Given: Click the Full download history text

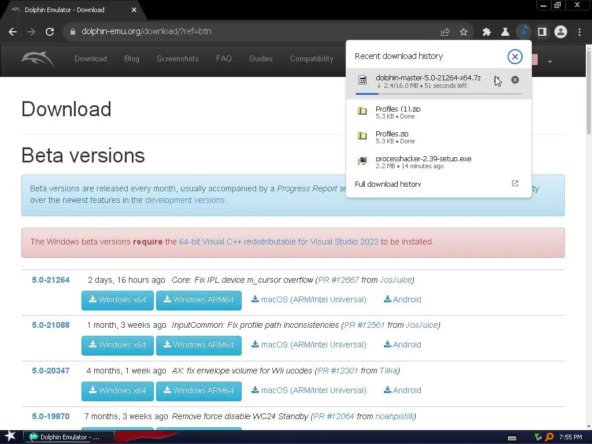Looking at the screenshot, I should pyautogui.click(x=388, y=184).
